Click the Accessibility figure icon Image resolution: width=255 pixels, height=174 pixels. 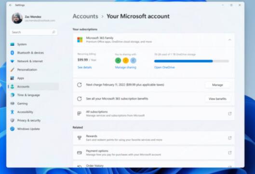(x=12, y=112)
